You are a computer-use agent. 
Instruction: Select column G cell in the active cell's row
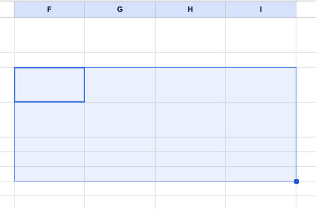point(120,84)
